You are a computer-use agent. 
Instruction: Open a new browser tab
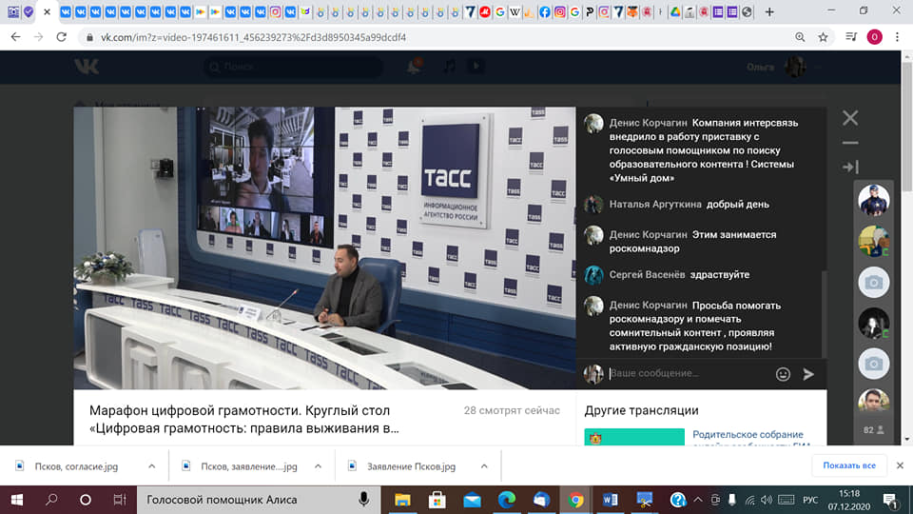tap(769, 11)
